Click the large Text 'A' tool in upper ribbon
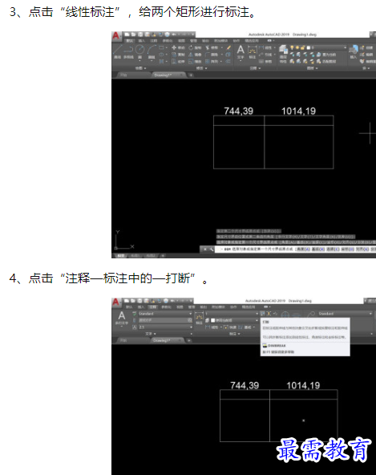 coord(241,50)
